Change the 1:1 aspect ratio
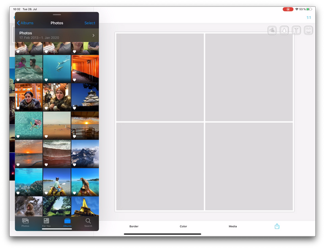 pyautogui.click(x=309, y=17)
